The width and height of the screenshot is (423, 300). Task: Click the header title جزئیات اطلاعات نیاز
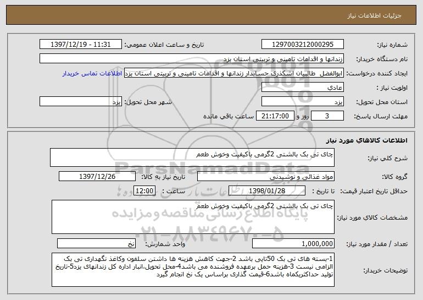374,15
